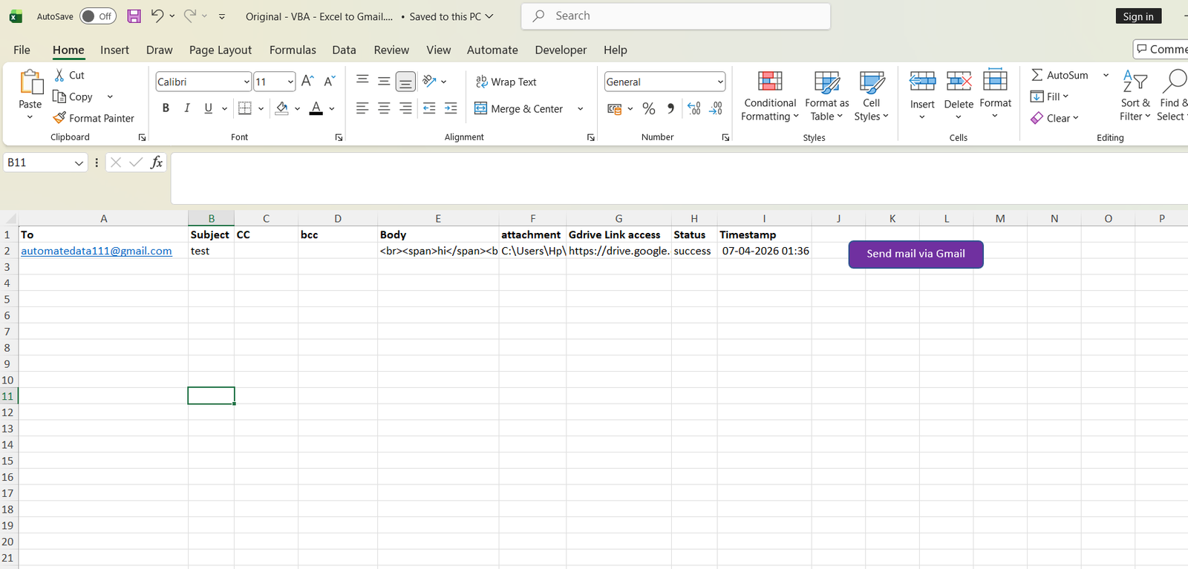Switch to the Developer tab

point(560,50)
